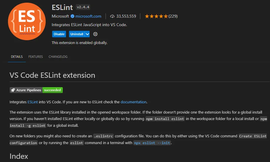The height and width of the screenshot is (162, 270).
Task: Click the 229 ratings count
Action: coord(173,16)
